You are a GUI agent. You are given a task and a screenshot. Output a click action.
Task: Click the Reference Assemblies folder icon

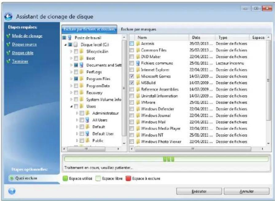point(138,89)
